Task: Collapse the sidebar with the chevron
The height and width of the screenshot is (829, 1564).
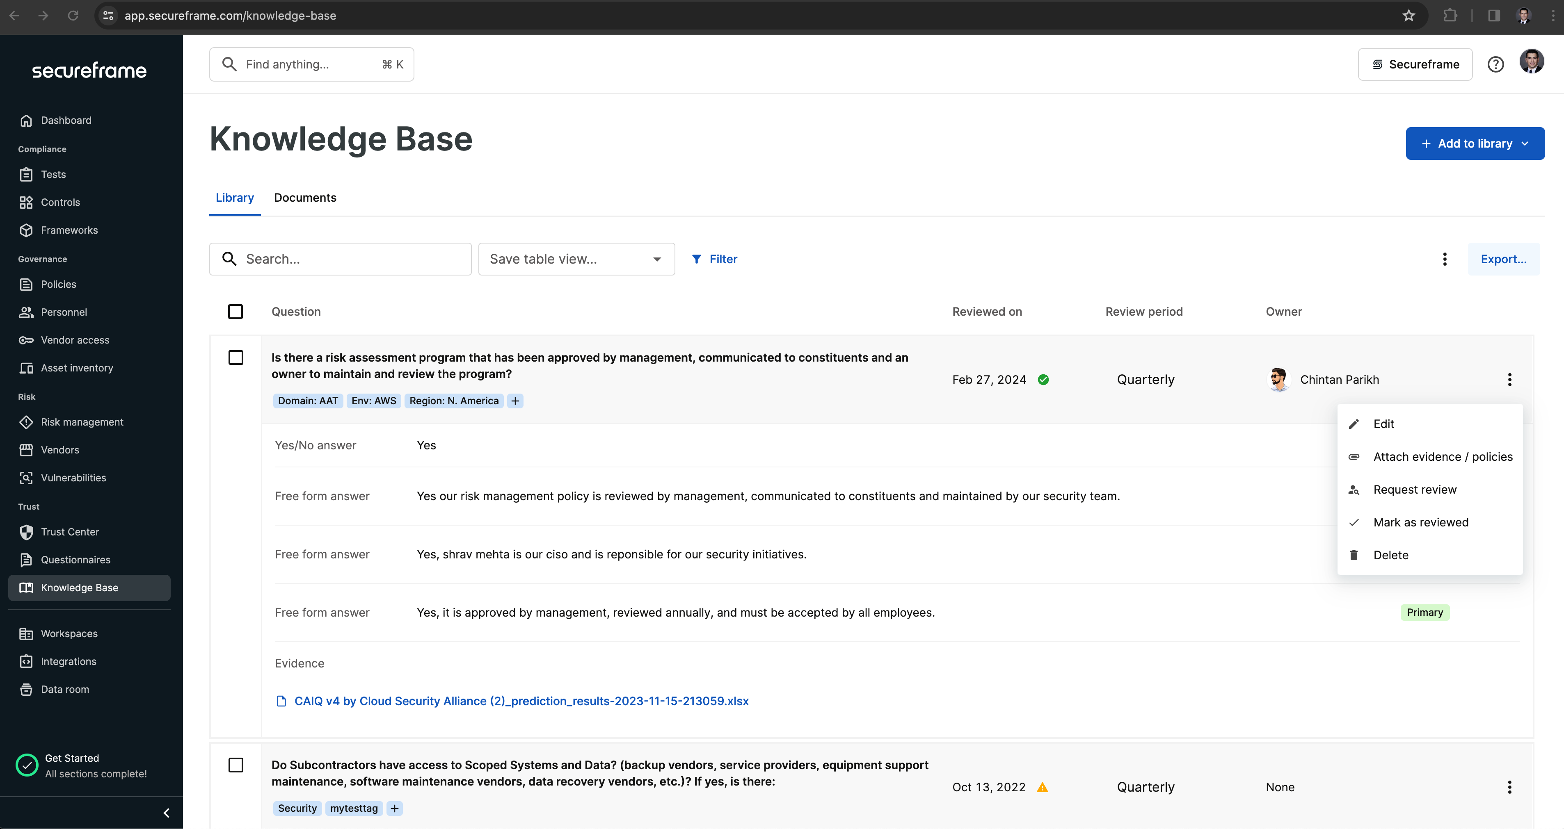Action: pyautogui.click(x=166, y=813)
